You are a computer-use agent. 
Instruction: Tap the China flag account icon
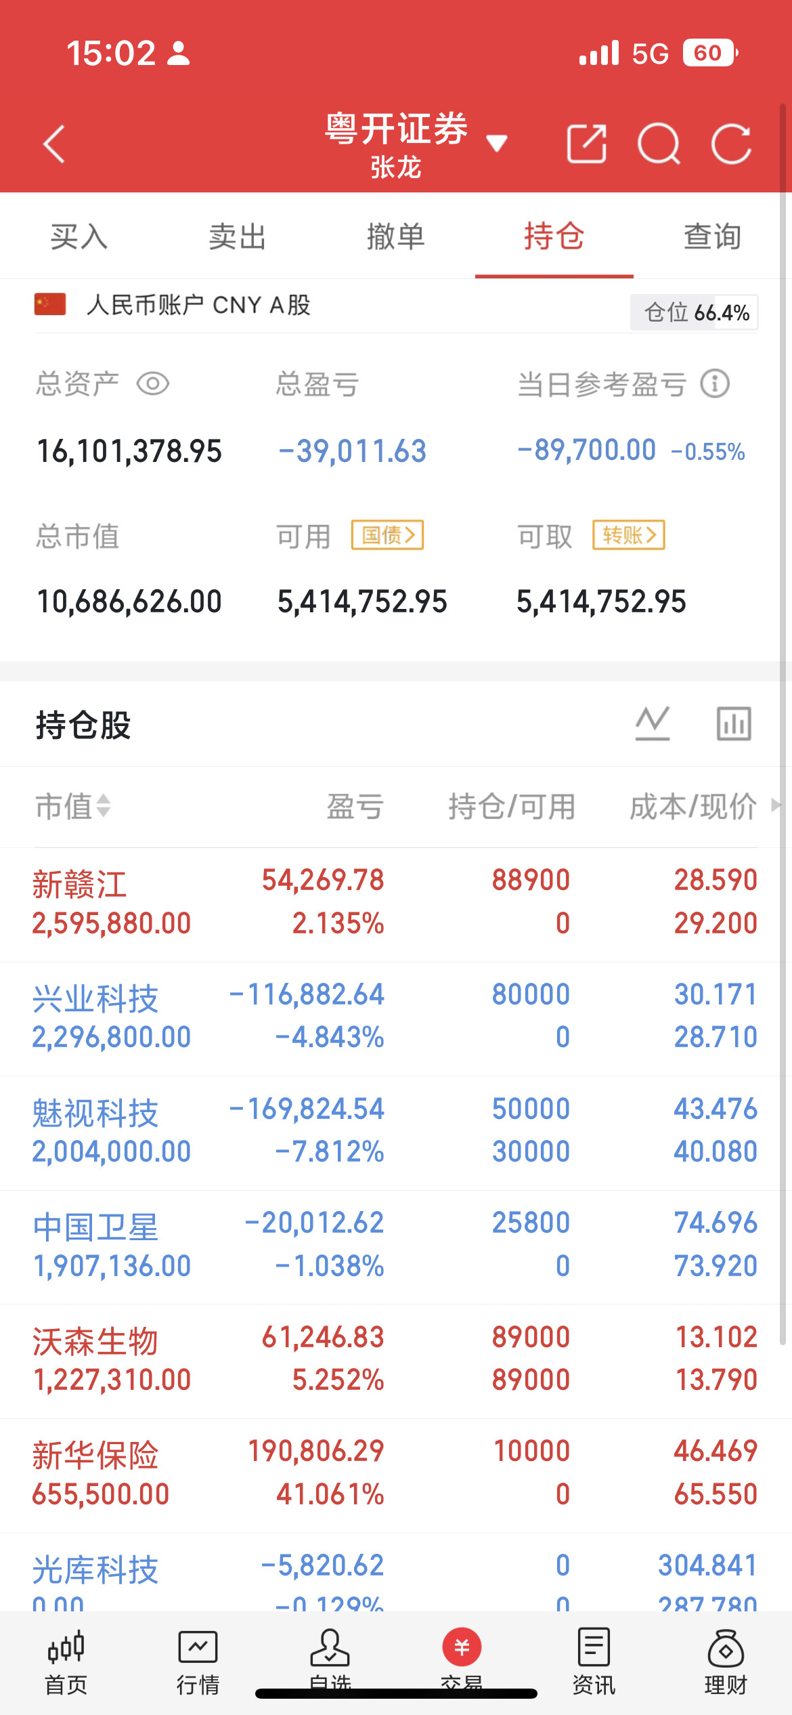50,304
